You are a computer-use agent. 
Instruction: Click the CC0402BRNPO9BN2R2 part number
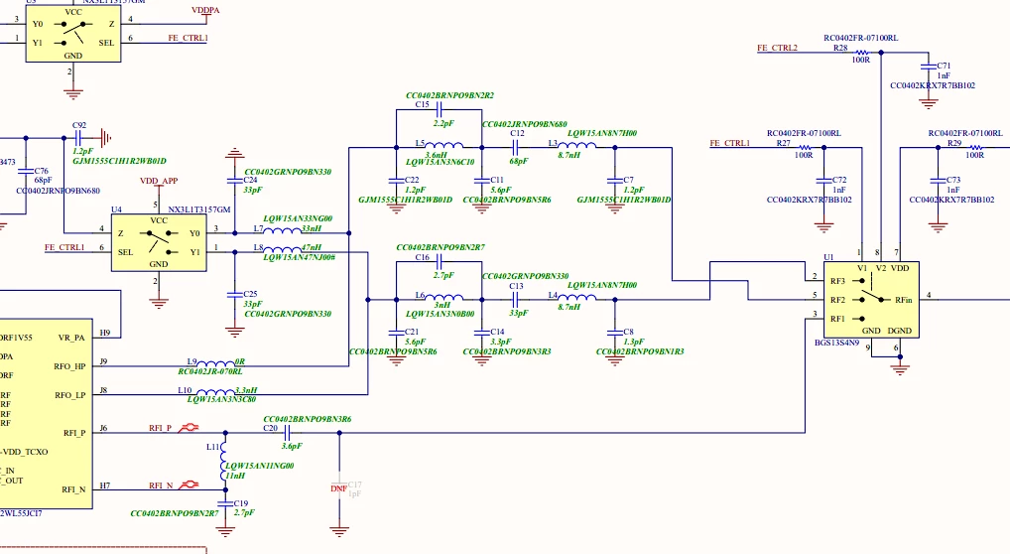[x=449, y=95]
